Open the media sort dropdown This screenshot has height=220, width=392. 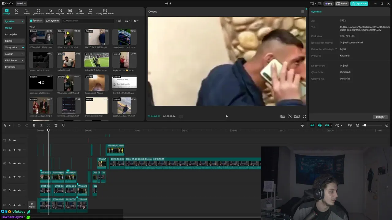[128, 21]
